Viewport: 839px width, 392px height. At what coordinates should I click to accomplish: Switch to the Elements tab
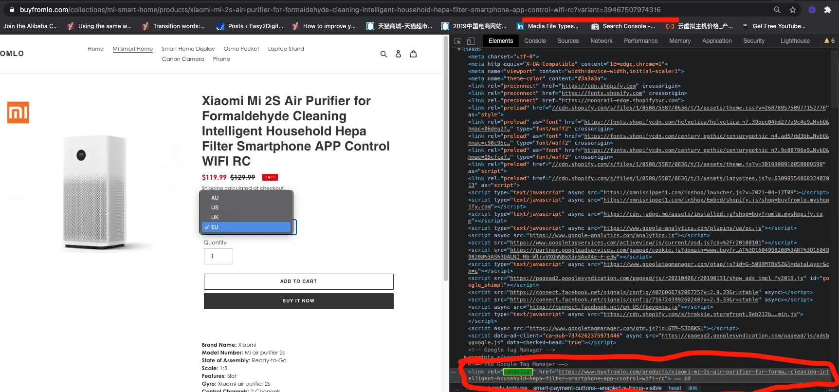tap(501, 41)
